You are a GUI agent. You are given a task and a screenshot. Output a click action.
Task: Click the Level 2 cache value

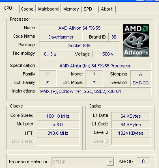(131, 133)
